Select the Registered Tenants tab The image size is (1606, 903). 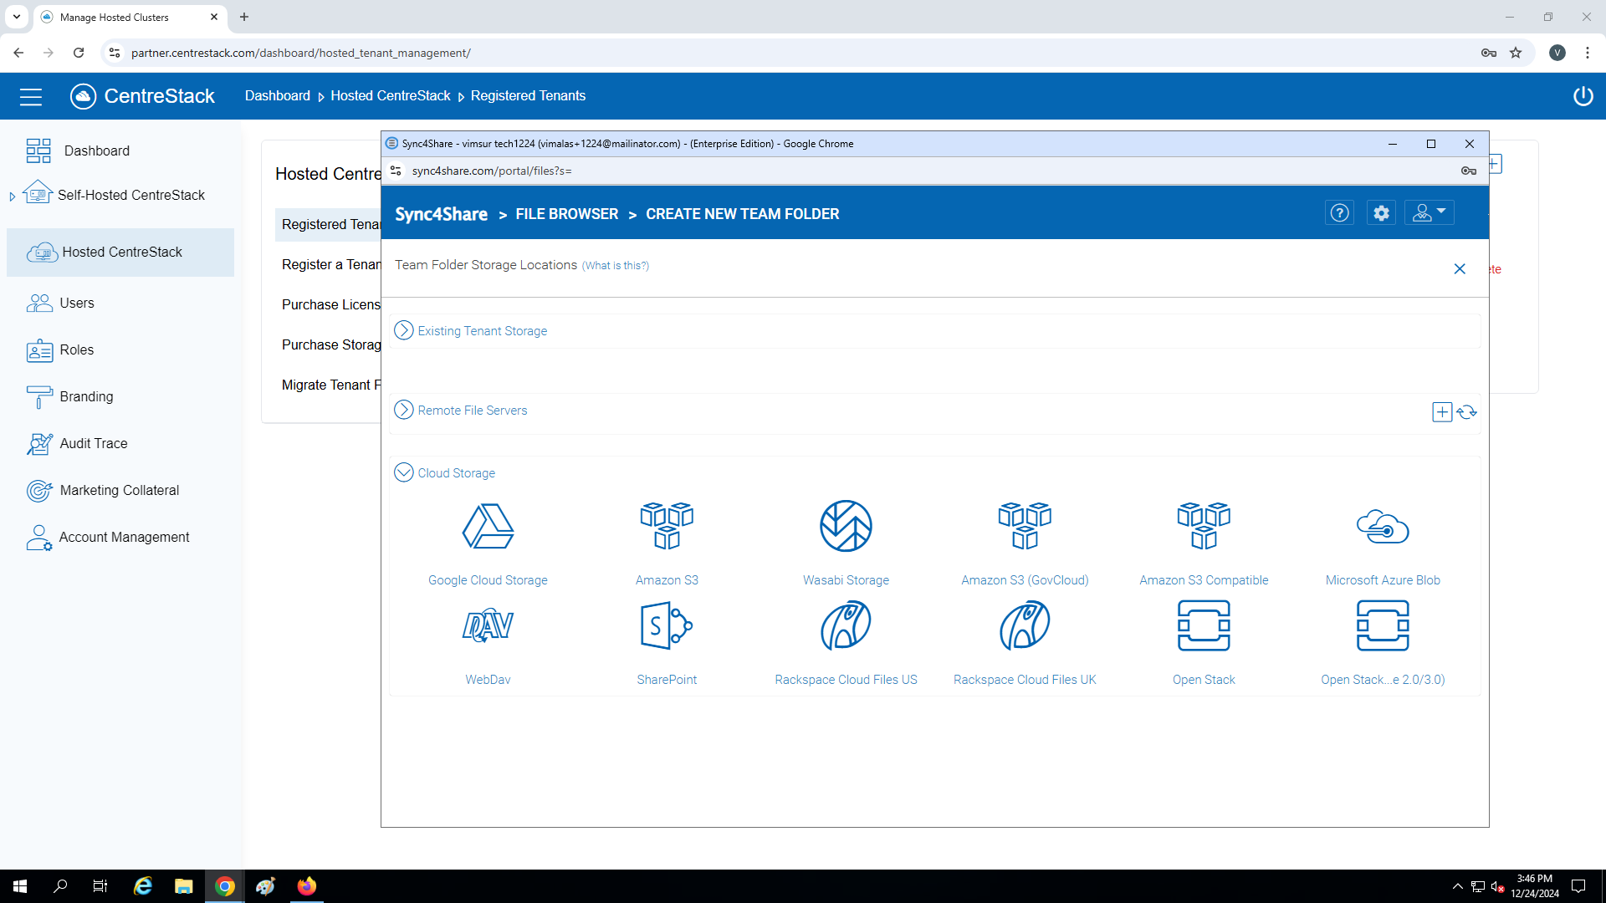pos(328,224)
